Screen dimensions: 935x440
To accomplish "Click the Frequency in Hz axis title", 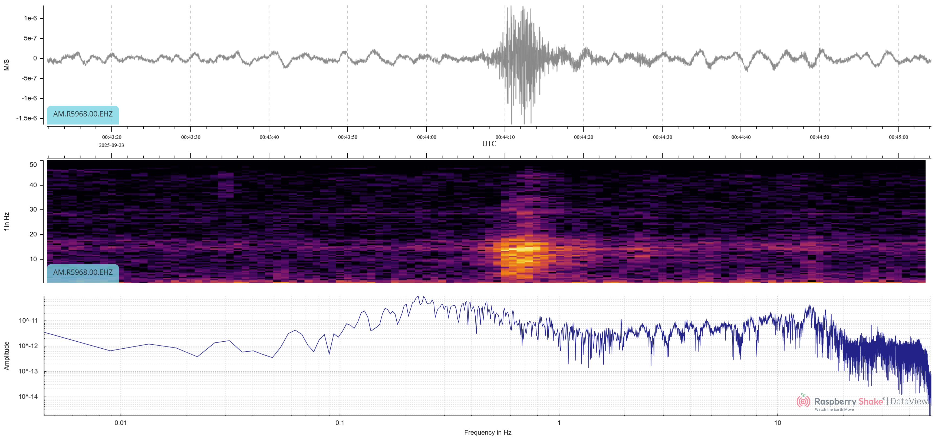I will pos(488,432).
